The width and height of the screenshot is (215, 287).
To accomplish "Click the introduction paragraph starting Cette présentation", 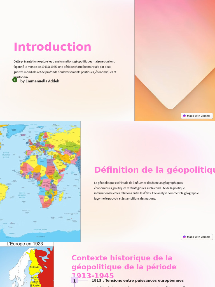I will [65, 69].
